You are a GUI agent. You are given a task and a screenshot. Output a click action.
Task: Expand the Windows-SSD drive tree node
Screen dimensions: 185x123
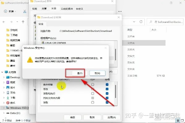[x=4, y=108]
